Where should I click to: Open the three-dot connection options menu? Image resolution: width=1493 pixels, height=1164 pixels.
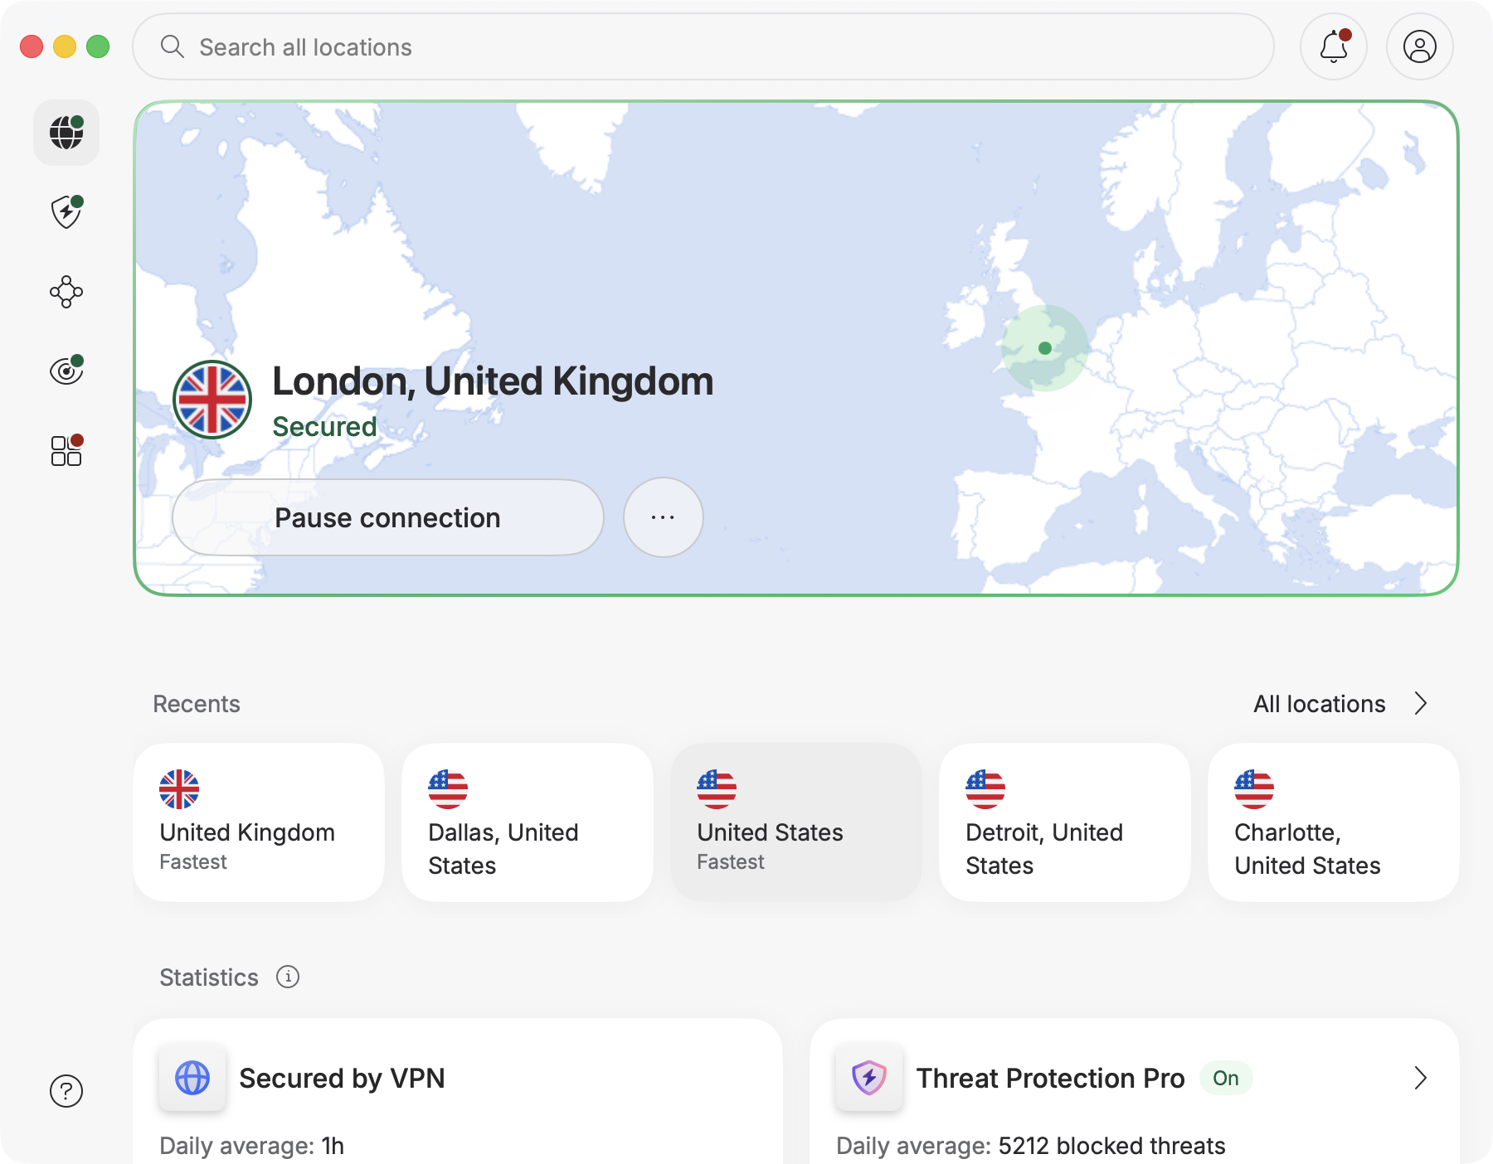[x=663, y=517]
